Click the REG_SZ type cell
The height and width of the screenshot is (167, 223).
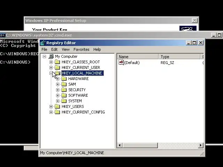pos(167,63)
